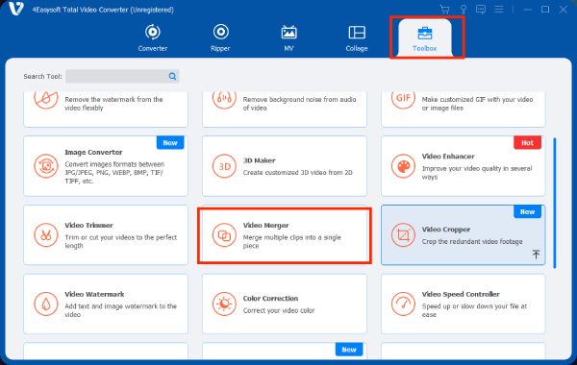The image size is (577, 365).
Task: Open the Video Merger title
Action: [x=265, y=226]
